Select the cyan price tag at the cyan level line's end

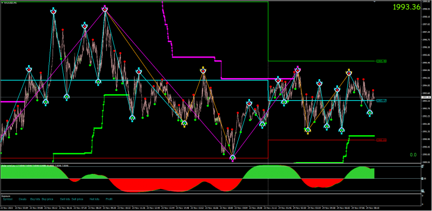[x=381, y=101]
